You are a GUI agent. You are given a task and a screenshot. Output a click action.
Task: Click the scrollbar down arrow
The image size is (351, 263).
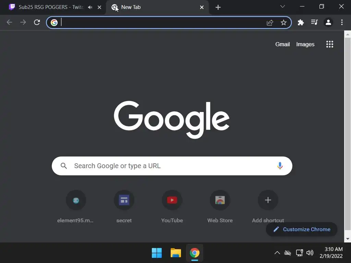pos(348,239)
